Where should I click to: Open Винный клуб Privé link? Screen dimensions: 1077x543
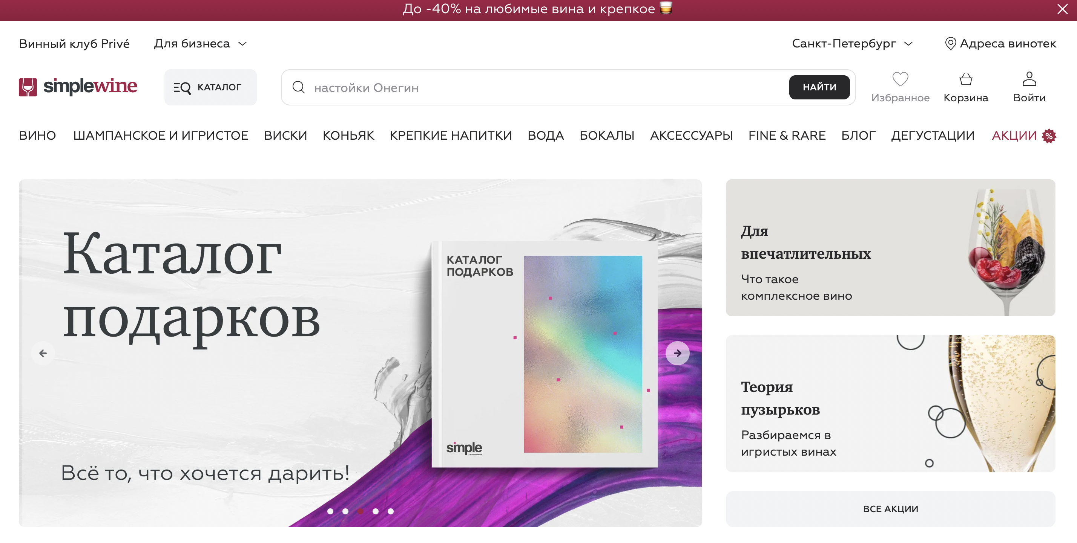[74, 44]
